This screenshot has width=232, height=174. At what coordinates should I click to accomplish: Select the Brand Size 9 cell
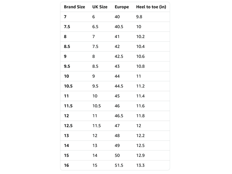(65, 56)
